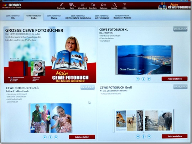Switch to CEWE FOTOBUCH XXL tab
Viewport: 192px width, 144px height.
(13, 17)
